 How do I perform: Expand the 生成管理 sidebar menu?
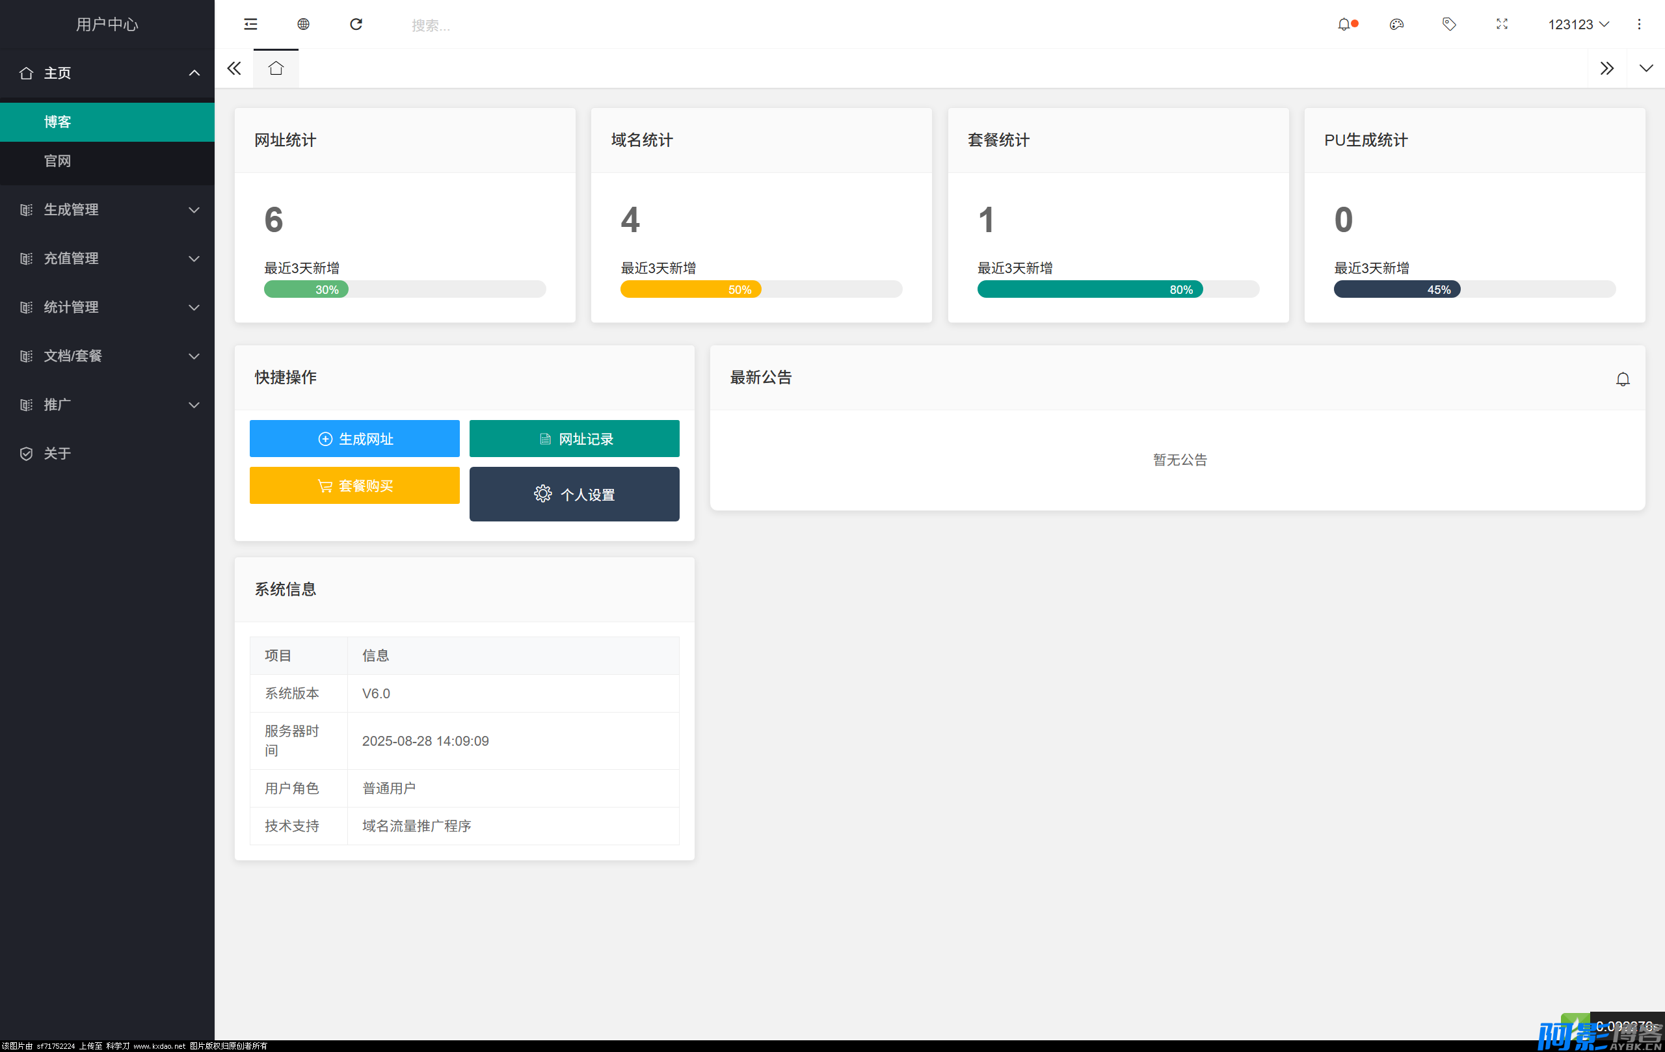pyautogui.click(x=107, y=209)
